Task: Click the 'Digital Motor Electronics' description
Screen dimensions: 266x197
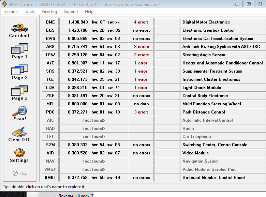Action: (x=206, y=22)
